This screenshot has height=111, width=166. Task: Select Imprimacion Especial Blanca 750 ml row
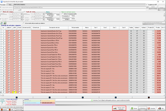[x=54, y=41]
